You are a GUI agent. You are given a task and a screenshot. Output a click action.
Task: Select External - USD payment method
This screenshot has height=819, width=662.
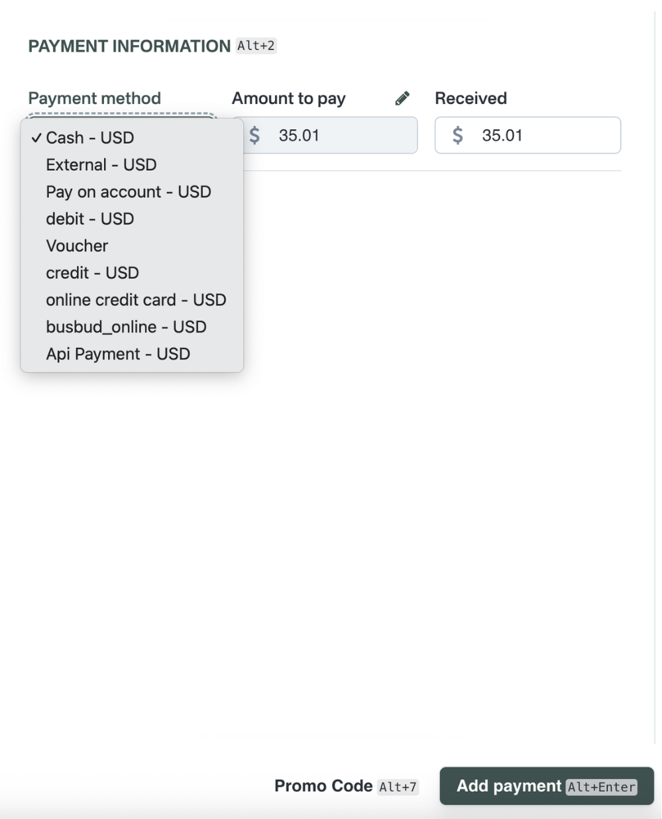pos(101,164)
